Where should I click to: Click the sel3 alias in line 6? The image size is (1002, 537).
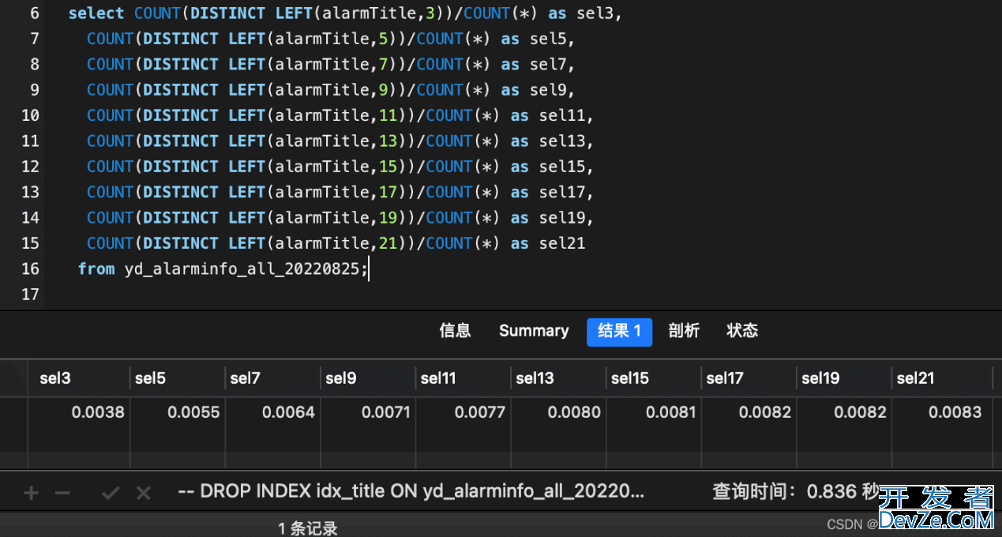tap(595, 13)
